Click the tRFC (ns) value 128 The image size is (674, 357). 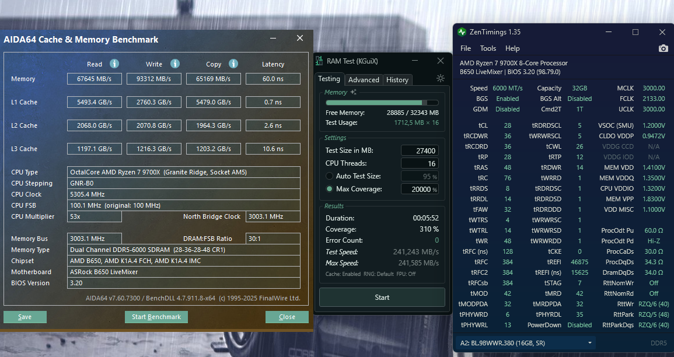pyautogui.click(x=507, y=252)
